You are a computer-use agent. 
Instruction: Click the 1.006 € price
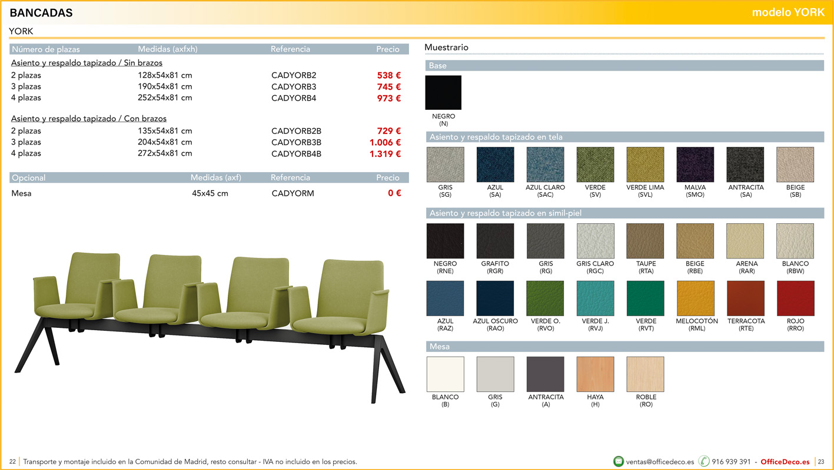point(386,142)
